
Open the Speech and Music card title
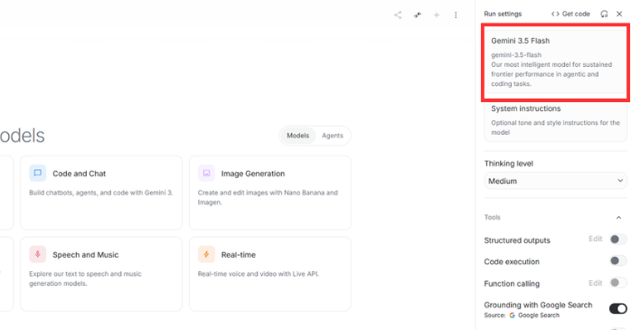pos(86,255)
